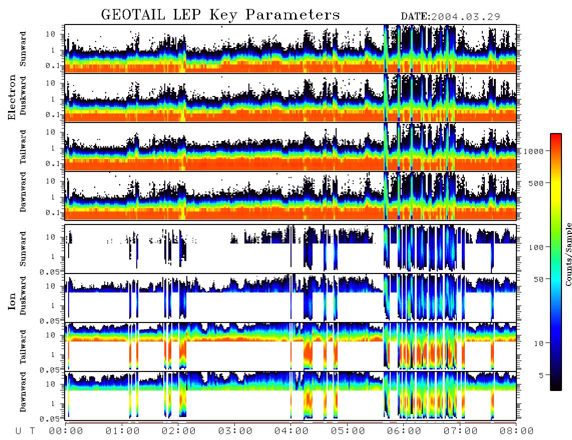572x440 pixels.
Task: Select the Electron "Tailward" panel label
Action: (x=23, y=147)
